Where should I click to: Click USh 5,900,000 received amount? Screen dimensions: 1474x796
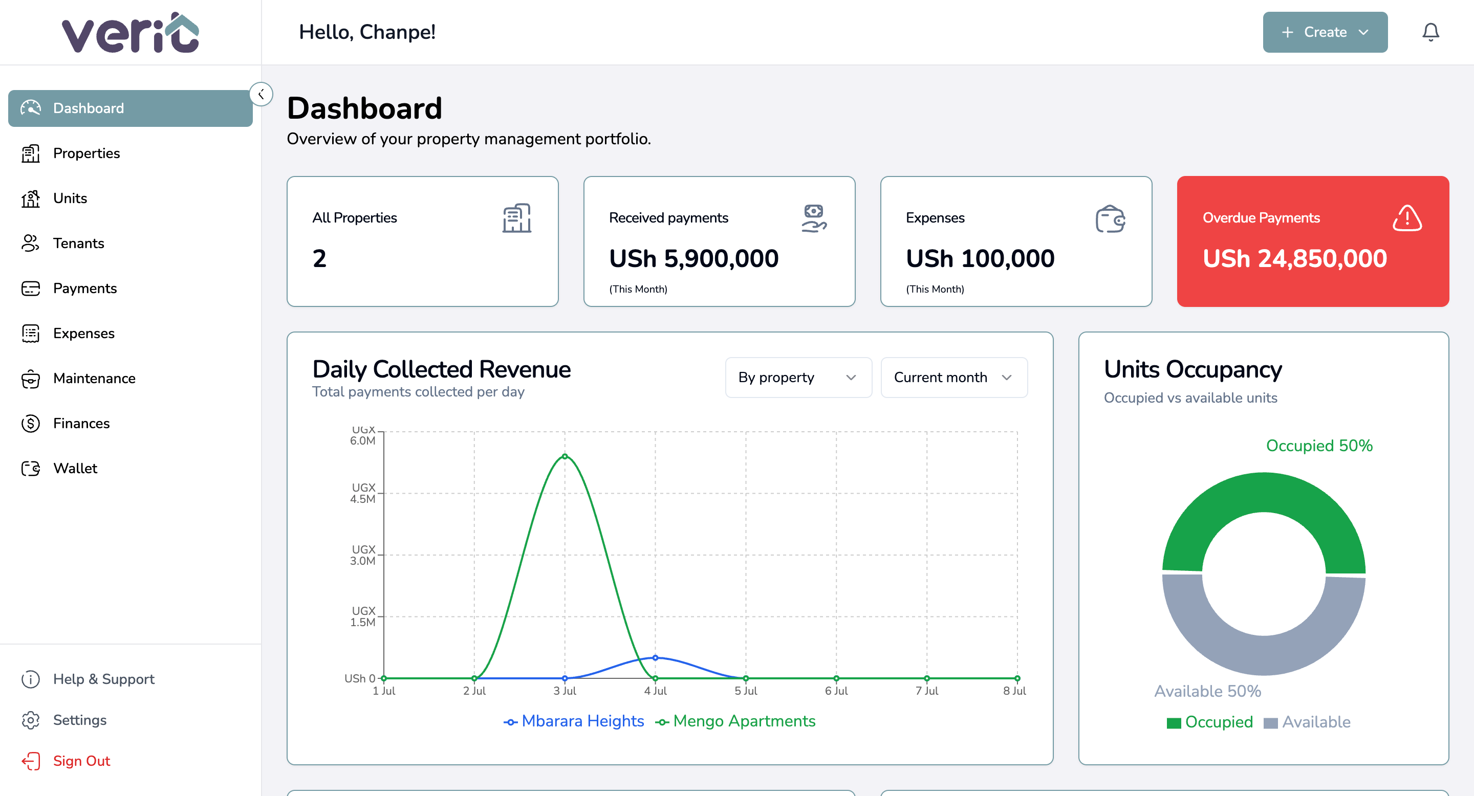tap(693, 258)
